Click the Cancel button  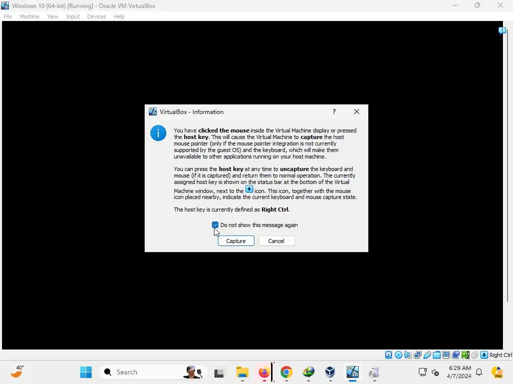click(x=277, y=241)
